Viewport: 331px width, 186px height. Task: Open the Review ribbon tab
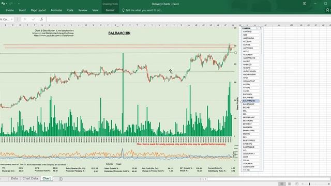click(x=83, y=10)
